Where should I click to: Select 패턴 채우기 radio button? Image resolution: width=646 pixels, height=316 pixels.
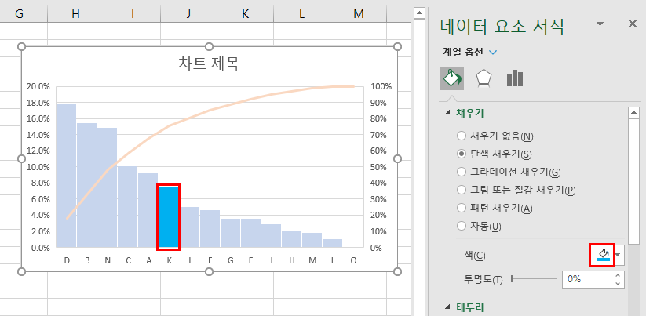point(462,208)
